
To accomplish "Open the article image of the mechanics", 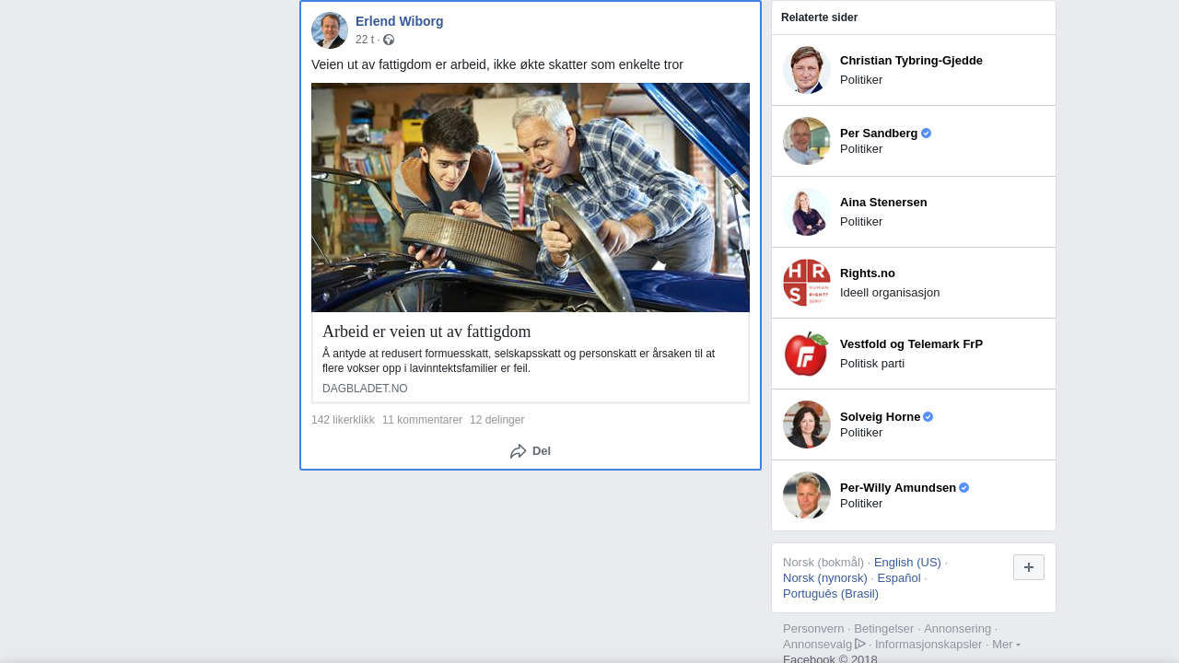I will coord(531,197).
